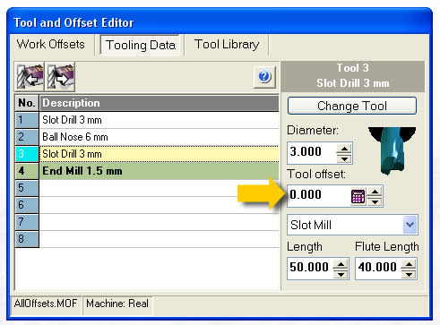Click row number 1 header cell

coord(27,120)
